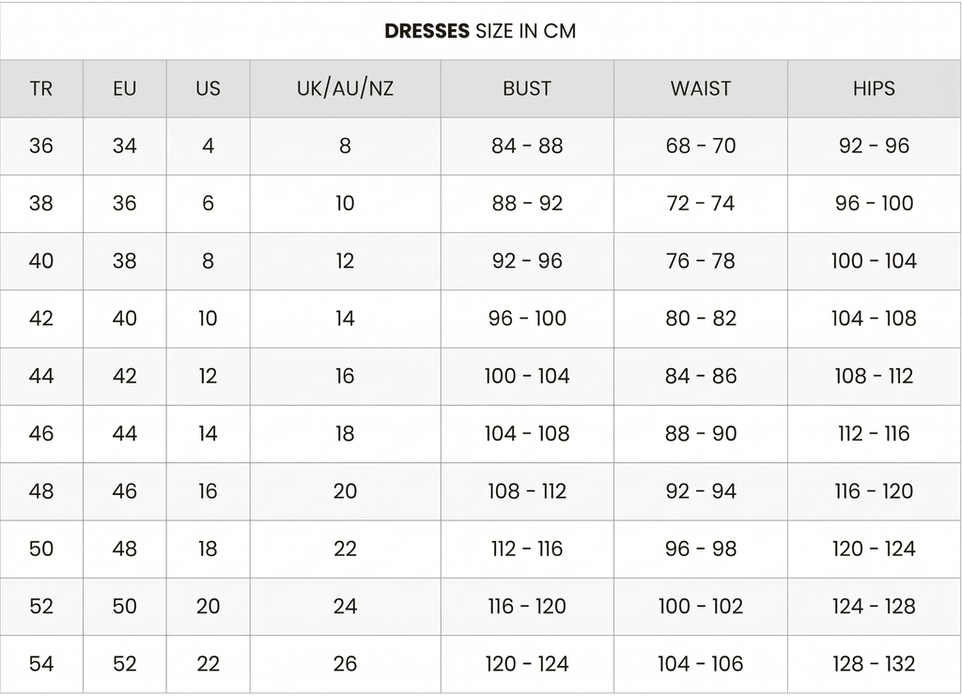Select TR size 54 cell
962x696 pixels.
[41, 664]
